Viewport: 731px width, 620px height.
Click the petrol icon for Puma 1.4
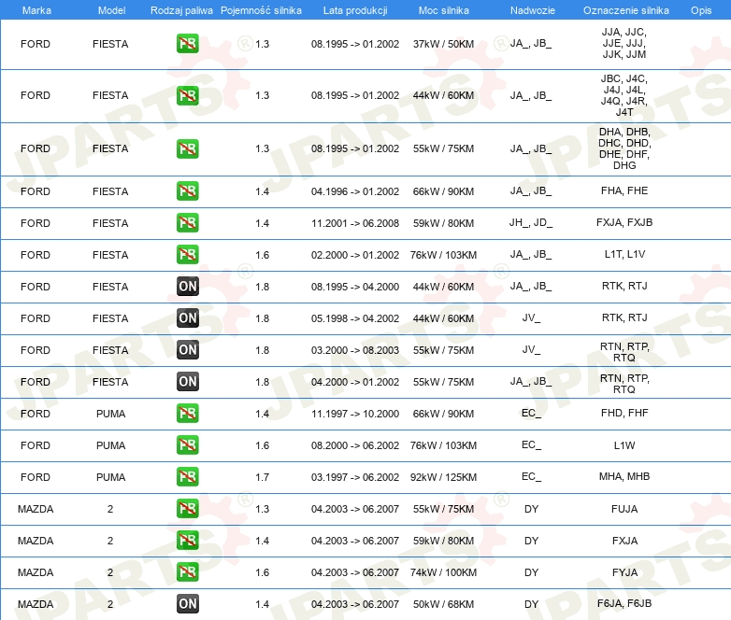187,414
